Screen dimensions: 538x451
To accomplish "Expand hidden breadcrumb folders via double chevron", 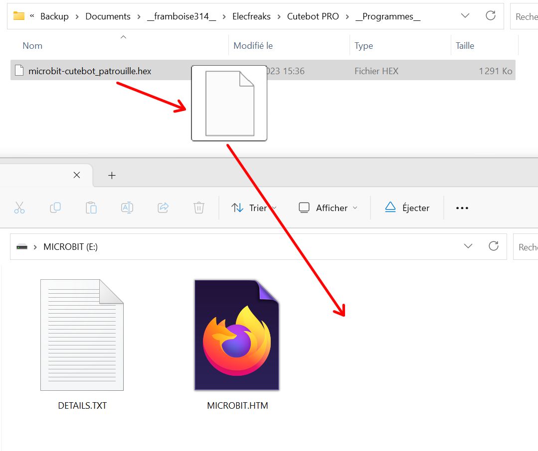I will pos(32,16).
